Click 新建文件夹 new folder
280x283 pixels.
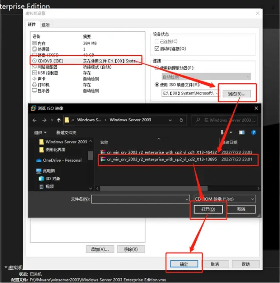(66, 132)
